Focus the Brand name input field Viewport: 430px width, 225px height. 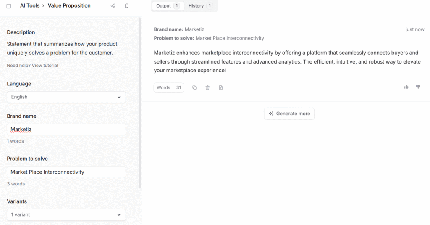click(x=66, y=130)
